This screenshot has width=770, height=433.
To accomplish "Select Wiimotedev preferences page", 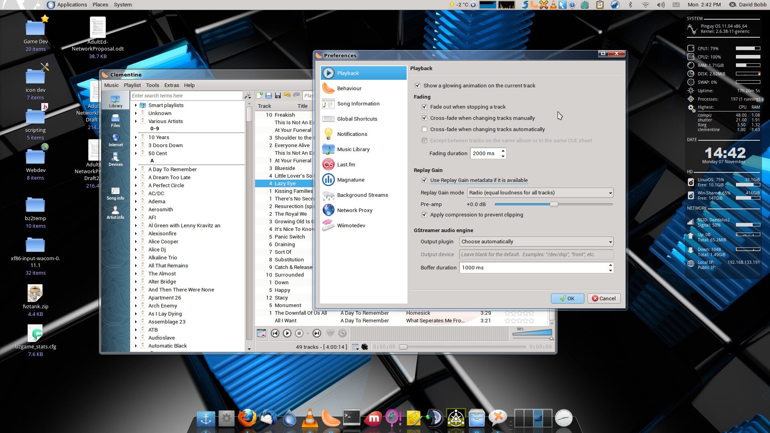I will tap(363, 225).
